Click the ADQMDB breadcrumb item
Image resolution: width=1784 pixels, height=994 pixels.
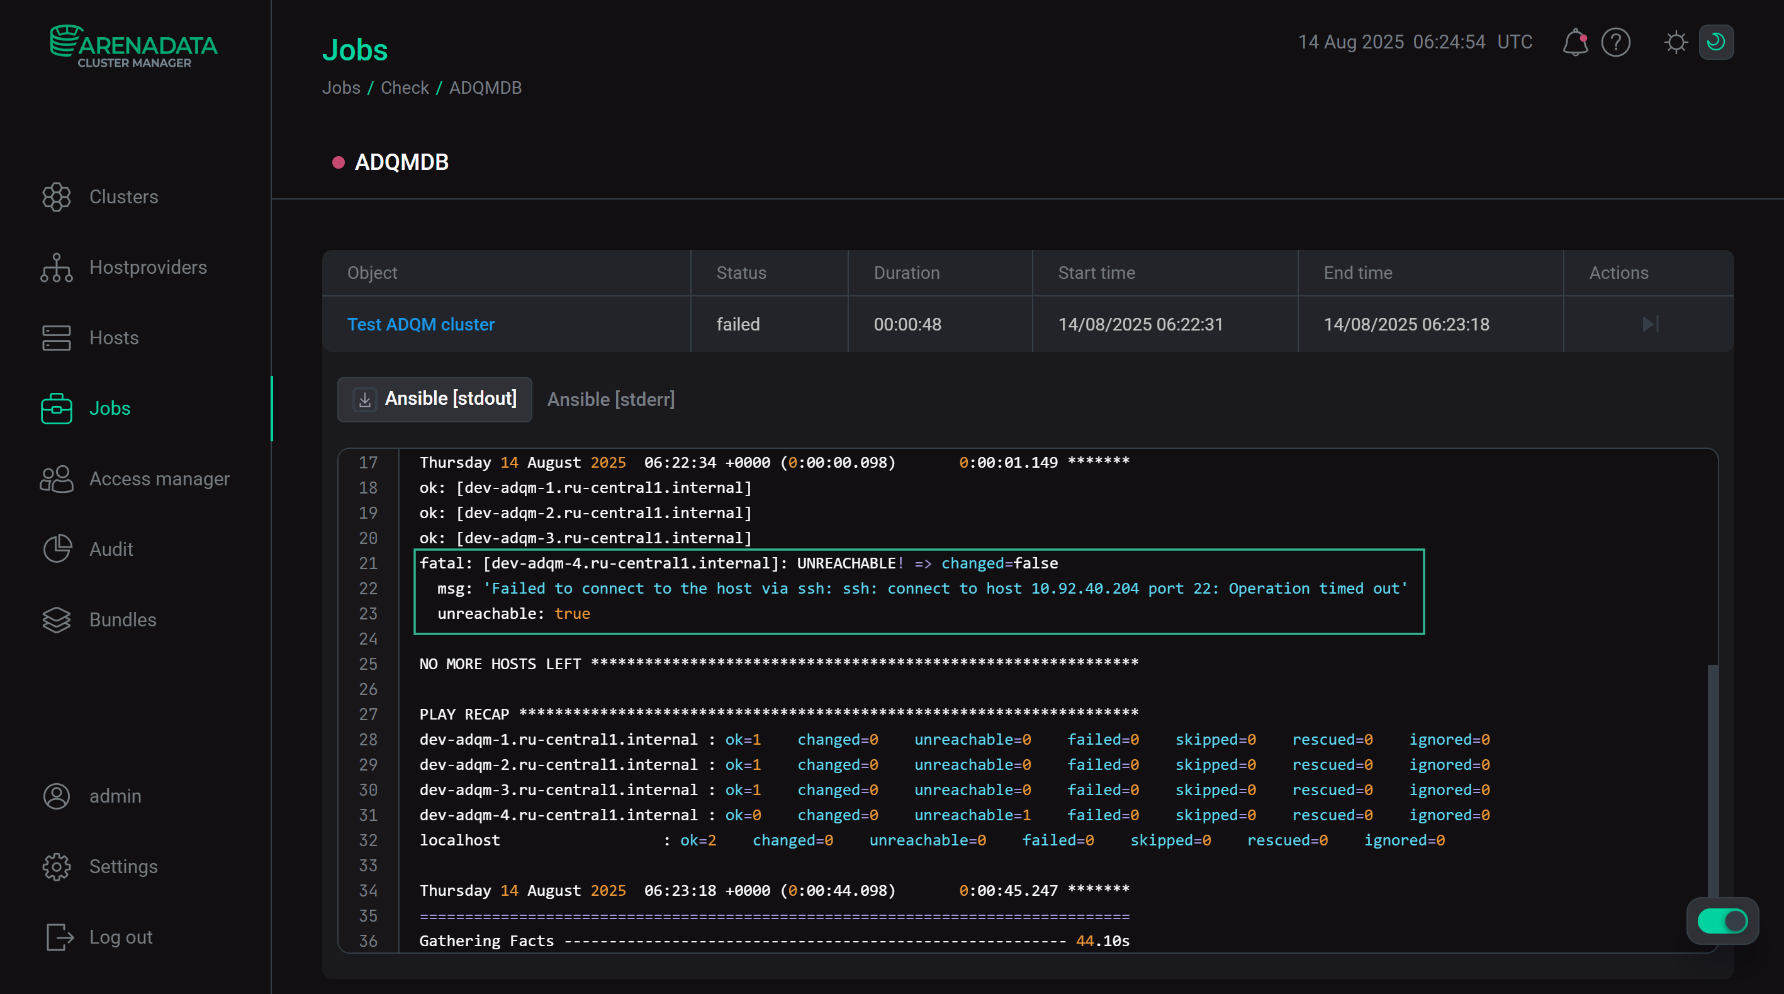point(485,88)
